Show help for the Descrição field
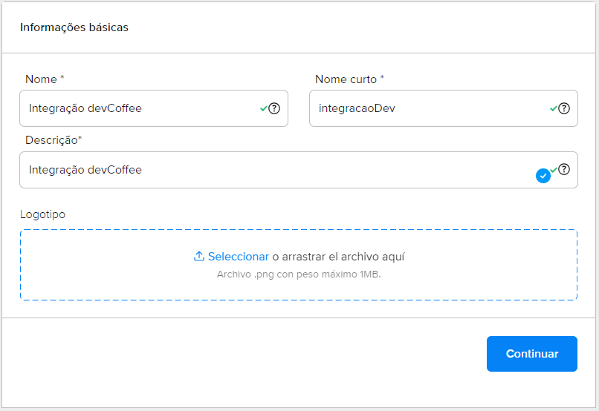This screenshot has width=599, height=411. (564, 169)
